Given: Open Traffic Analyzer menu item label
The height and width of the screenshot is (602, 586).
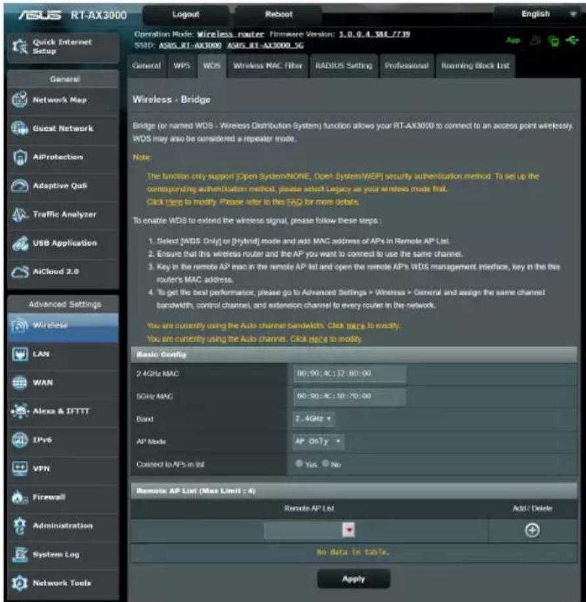Looking at the screenshot, I should (x=64, y=215).
